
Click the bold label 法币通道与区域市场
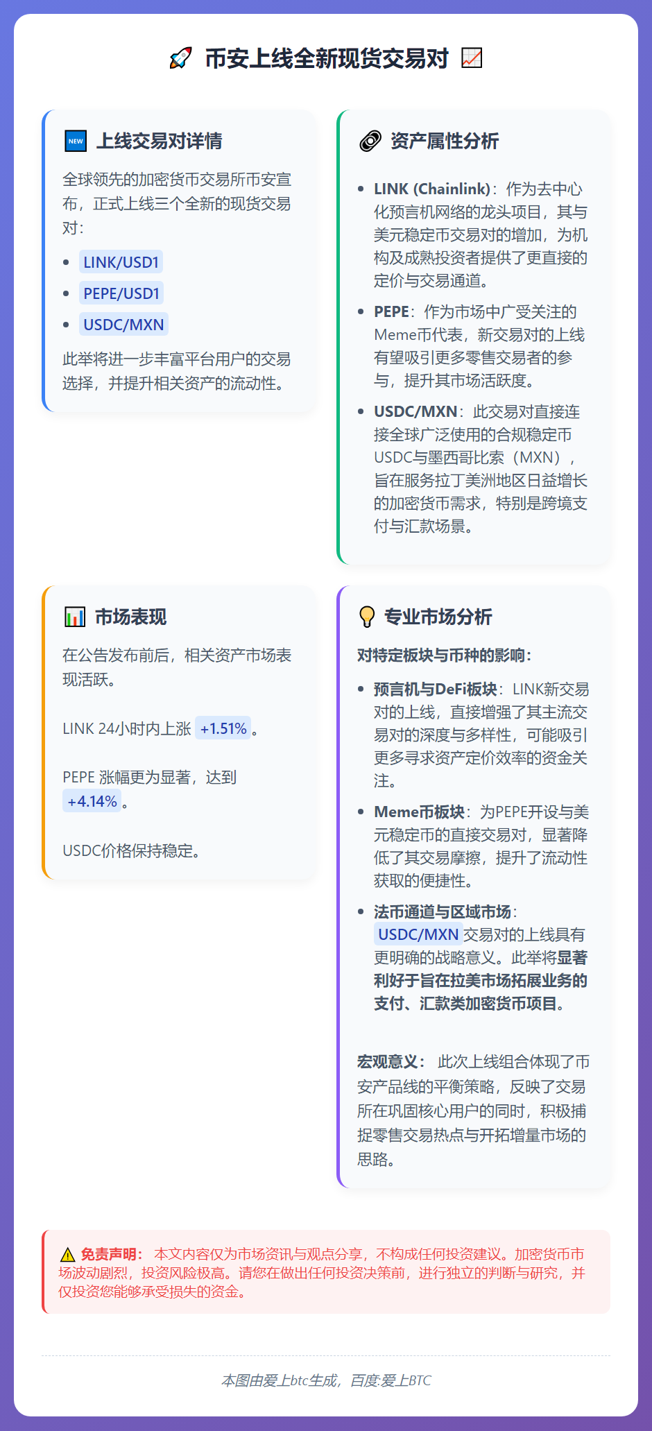pyautogui.click(x=443, y=911)
